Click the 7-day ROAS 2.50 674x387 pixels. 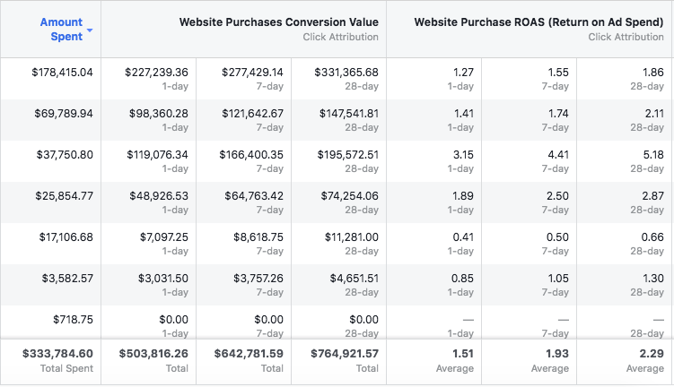click(557, 195)
